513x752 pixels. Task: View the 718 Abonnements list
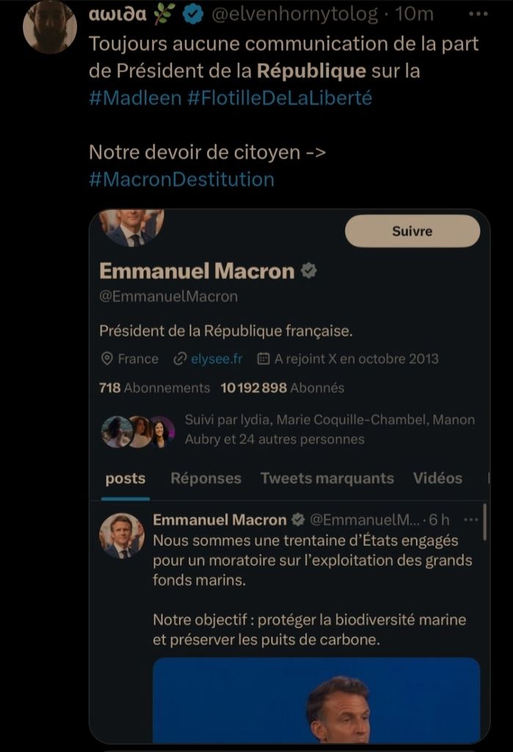[154, 388]
